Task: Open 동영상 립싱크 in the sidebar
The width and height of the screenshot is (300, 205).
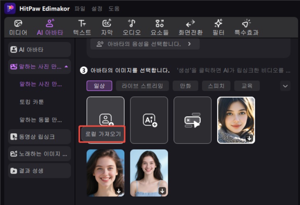Action: 40,137
